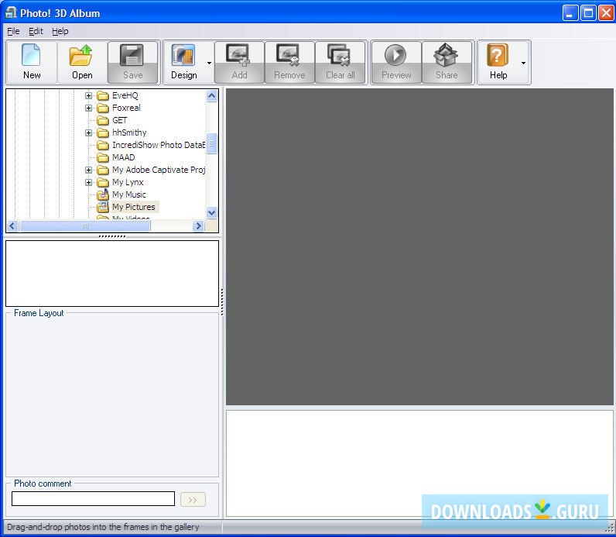Click the photo thumbnails list panel
616x537 pixels.
pyautogui.click(x=112, y=274)
